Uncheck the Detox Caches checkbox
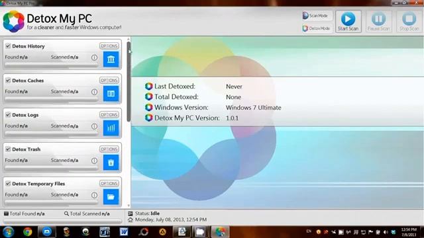Image resolution: width=424 pixels, height=238 pixels. pos(8,81)
